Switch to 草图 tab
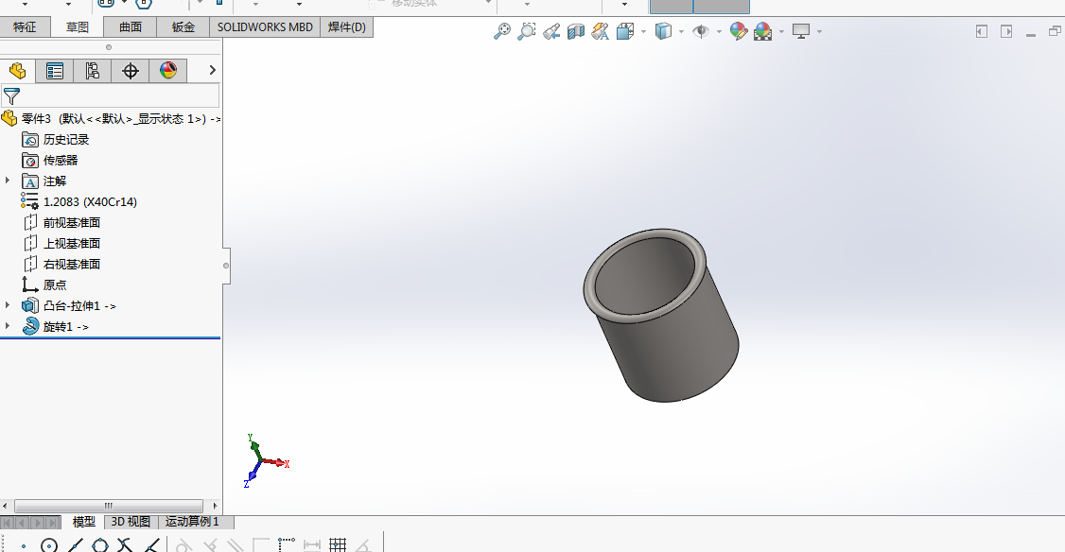This screenshot has width=1065, height=552. (78, 27)
